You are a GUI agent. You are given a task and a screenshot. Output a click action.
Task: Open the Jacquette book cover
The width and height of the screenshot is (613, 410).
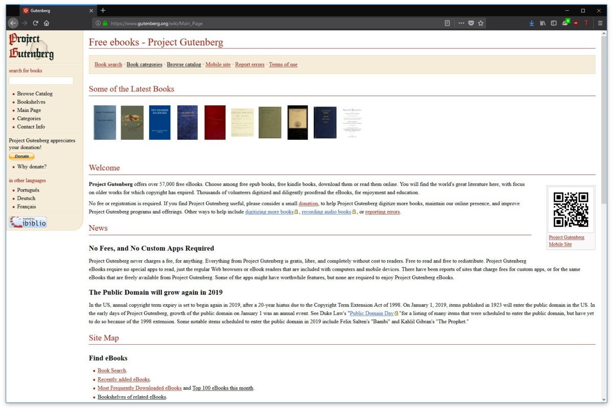click(x=187, y=123)
